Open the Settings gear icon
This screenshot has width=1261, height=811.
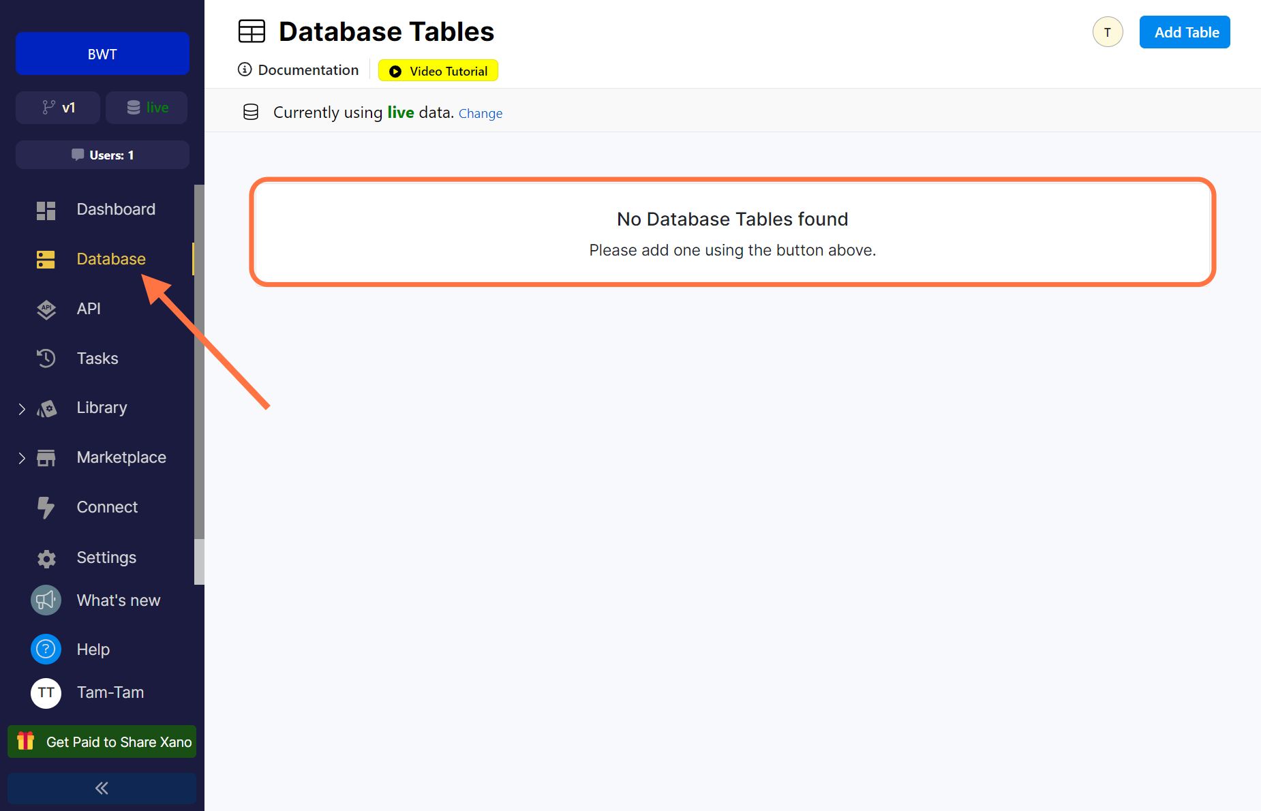coord(46,559)
